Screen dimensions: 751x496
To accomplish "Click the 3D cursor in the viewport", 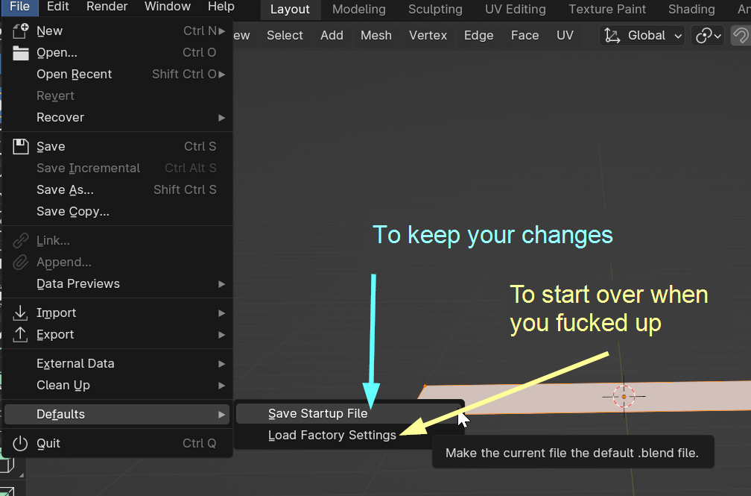I will click(624, 397).
